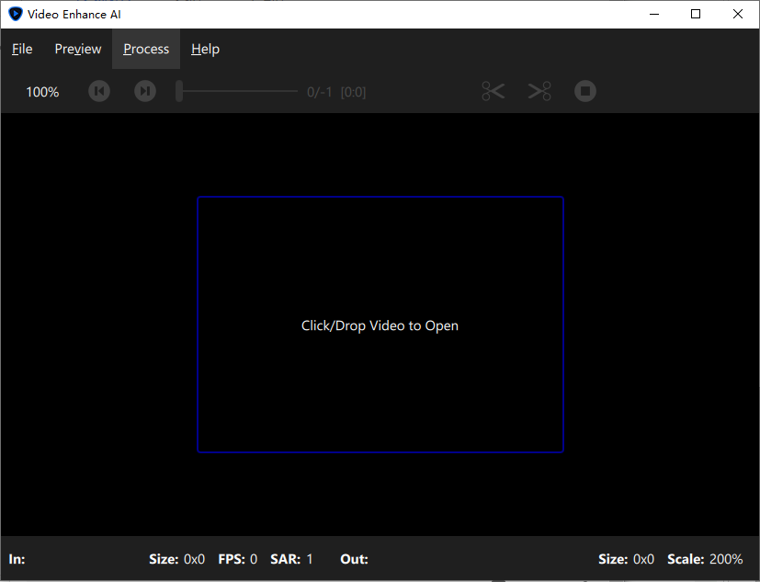
Task: Click the right scissors trim-end icon
Action: [539, 91]
